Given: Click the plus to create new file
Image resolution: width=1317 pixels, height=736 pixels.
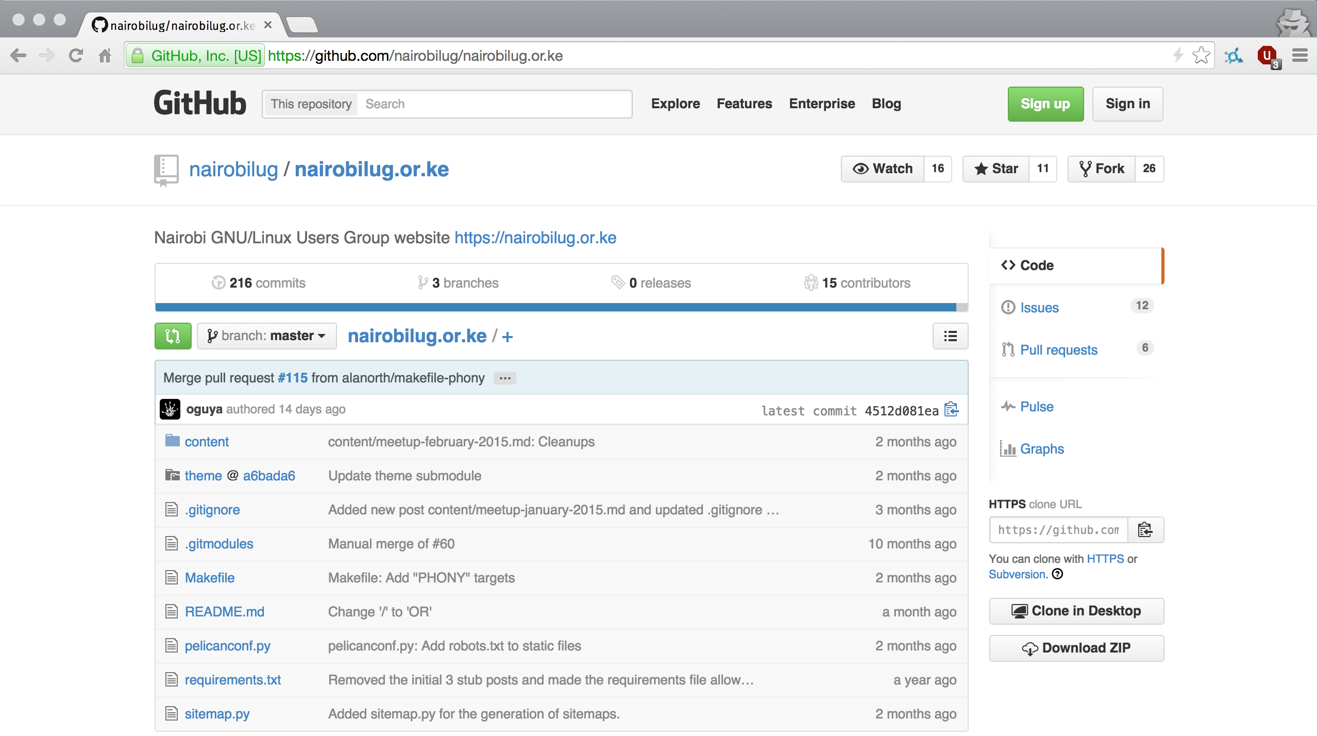Looking at the screenshot, I should pos(508,337).
